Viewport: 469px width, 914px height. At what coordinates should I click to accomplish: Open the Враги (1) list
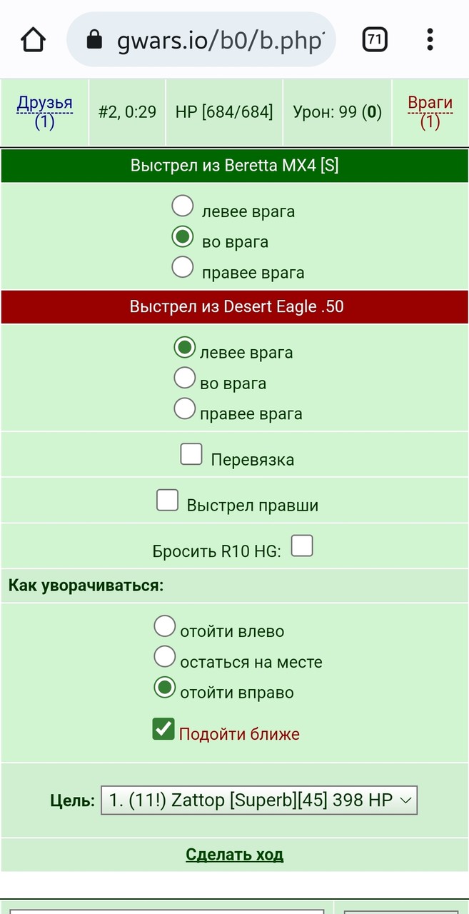[x=430, y=112]
